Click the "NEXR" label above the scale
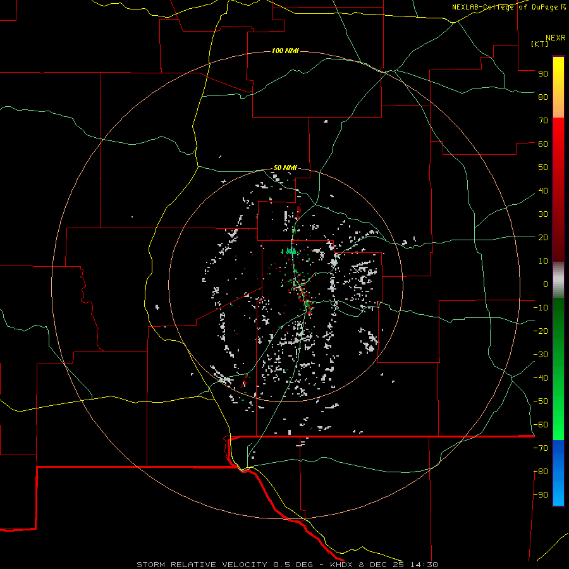Screen dimensions: 569x569 (x=555, y=38)
